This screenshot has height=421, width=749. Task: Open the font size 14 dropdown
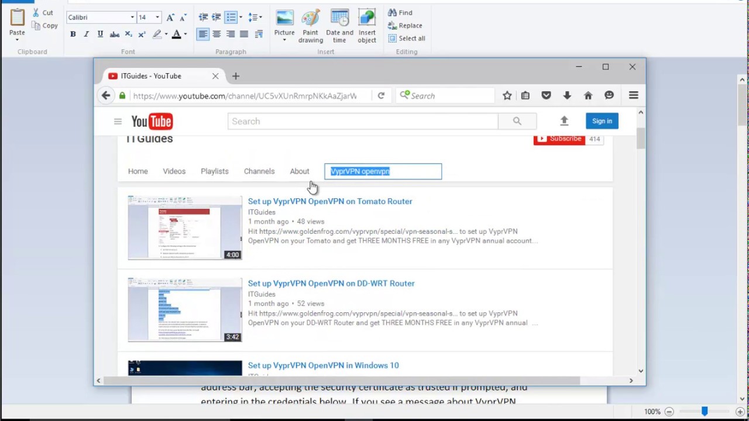click(157, 18)
